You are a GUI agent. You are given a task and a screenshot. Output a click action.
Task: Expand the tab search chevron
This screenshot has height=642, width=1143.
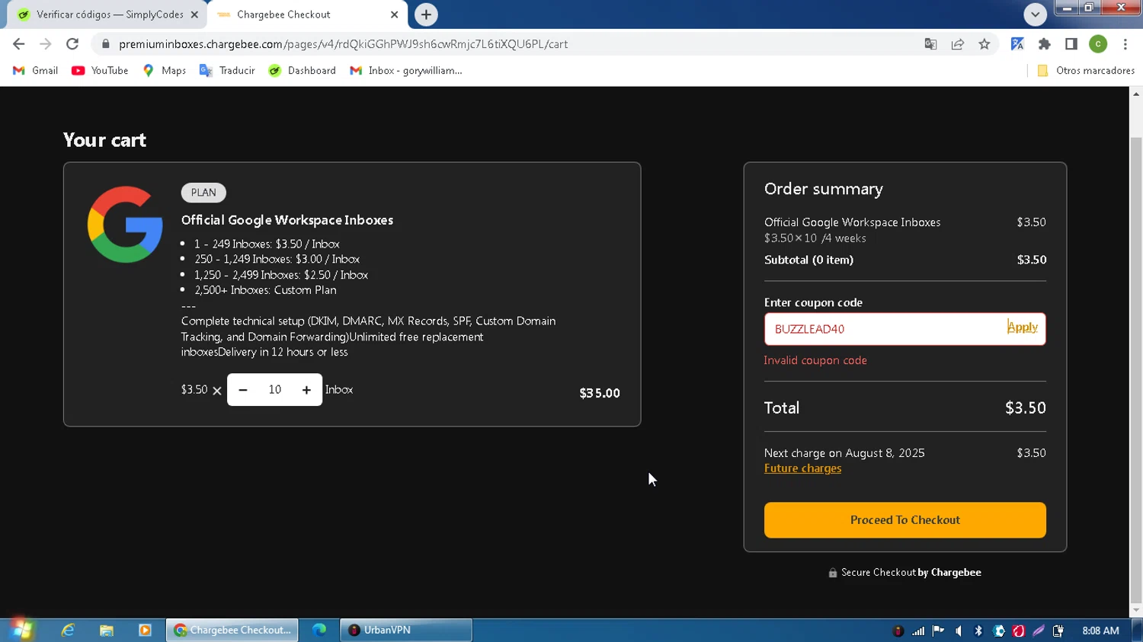coord(1035,14)
